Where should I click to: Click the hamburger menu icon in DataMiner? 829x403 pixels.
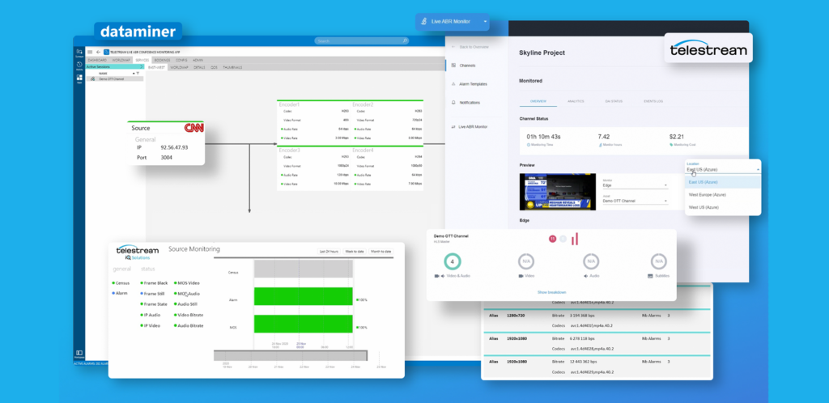coord(90,53)
